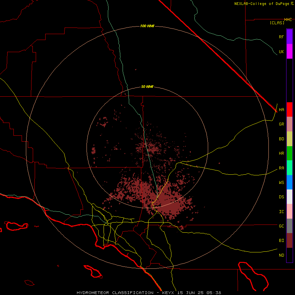This screenshot has height=295, width=295.
Task: Click the HA legend label
Action: [281, 110]
